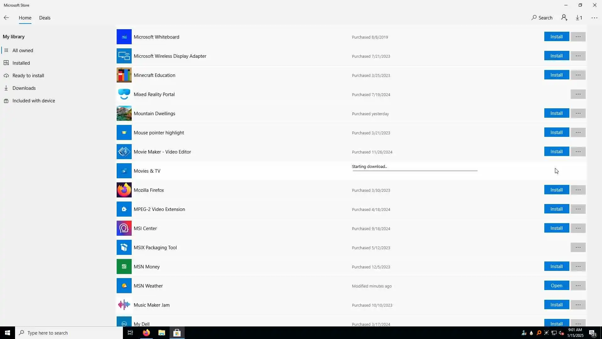Select Ready to install in sidebar
Image resolution: width=602 pixels, height=339 pixels.
pyautogui.click(x=28, y=76)
